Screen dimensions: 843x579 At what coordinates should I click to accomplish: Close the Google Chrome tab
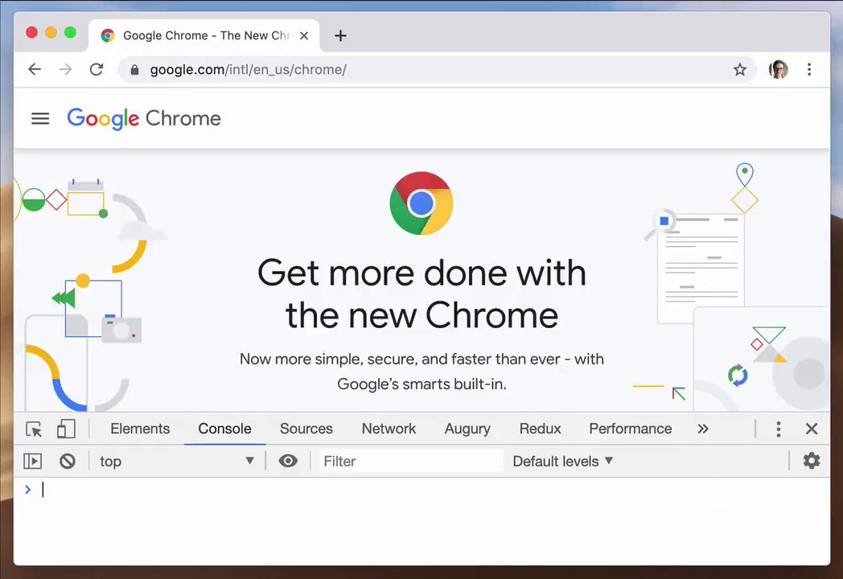(x=304, y=36)
